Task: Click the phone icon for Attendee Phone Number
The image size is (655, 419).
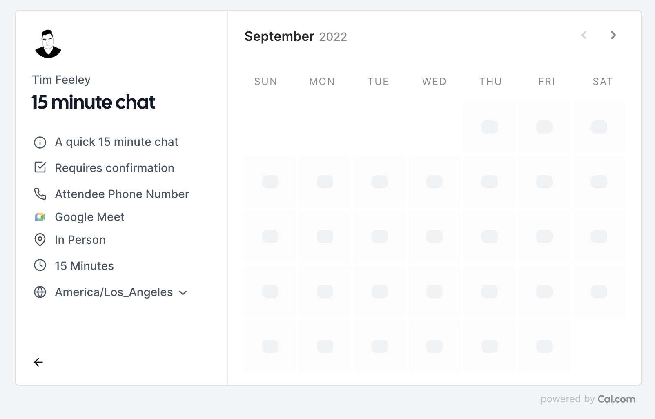Action: (40, 194)
